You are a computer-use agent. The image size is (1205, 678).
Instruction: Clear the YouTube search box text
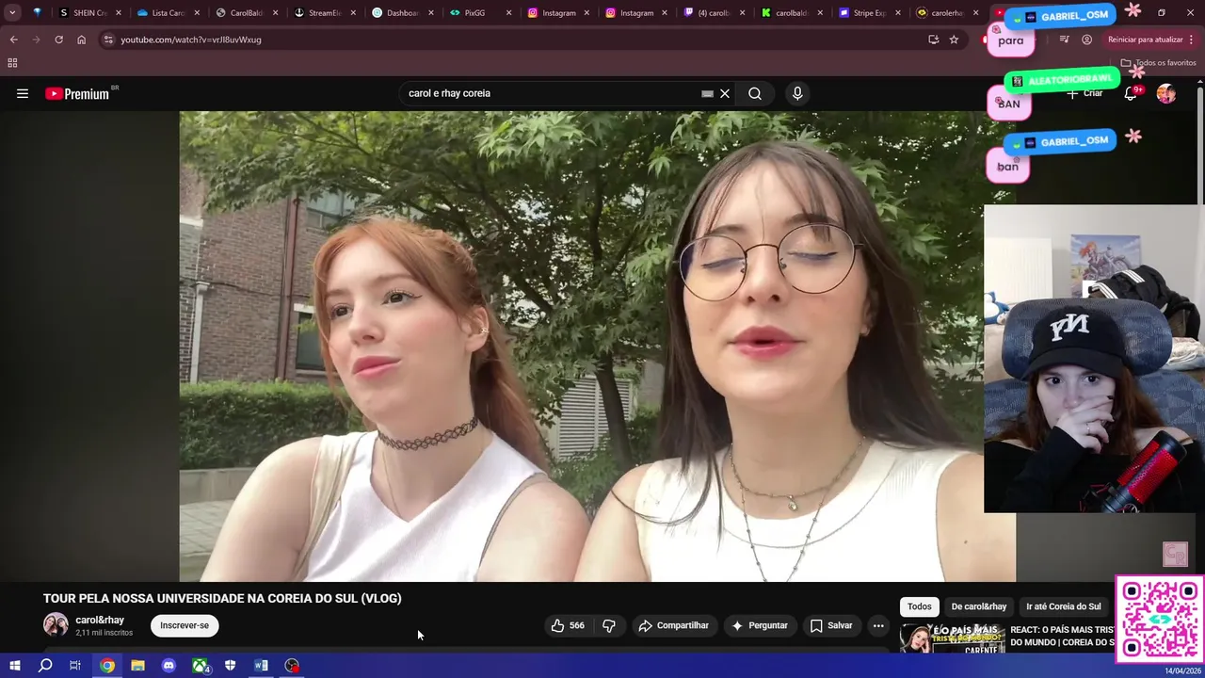pyautogui.click(x=725, y=93)
